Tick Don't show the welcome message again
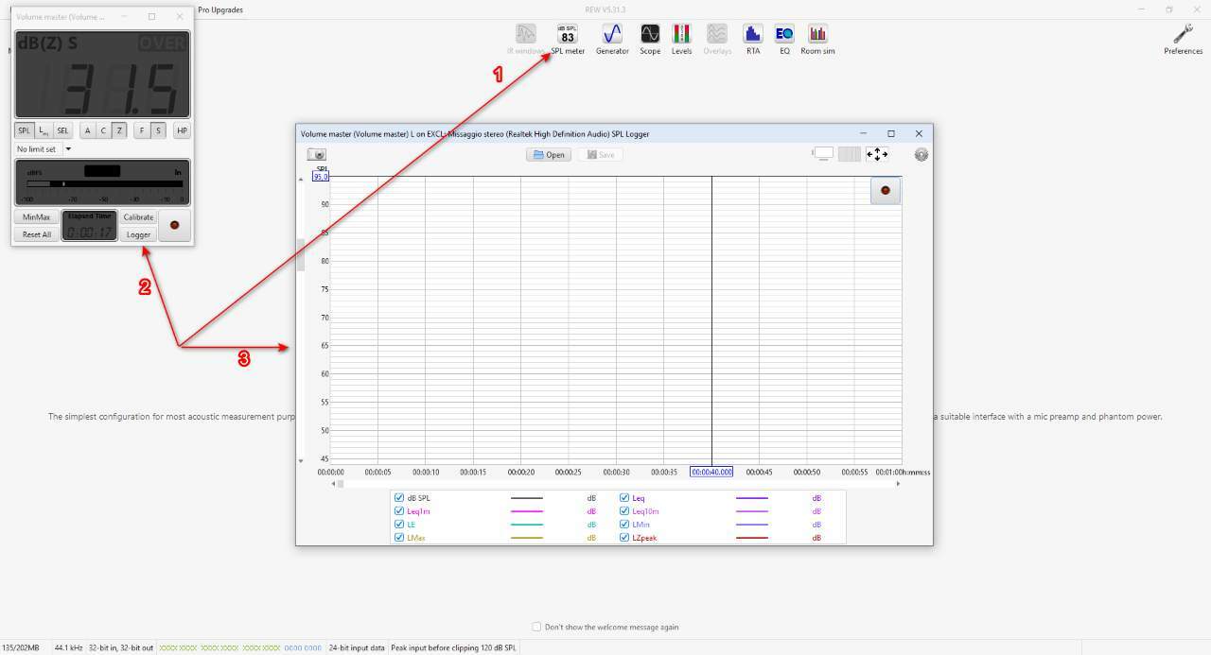 (x=536, y=627)
